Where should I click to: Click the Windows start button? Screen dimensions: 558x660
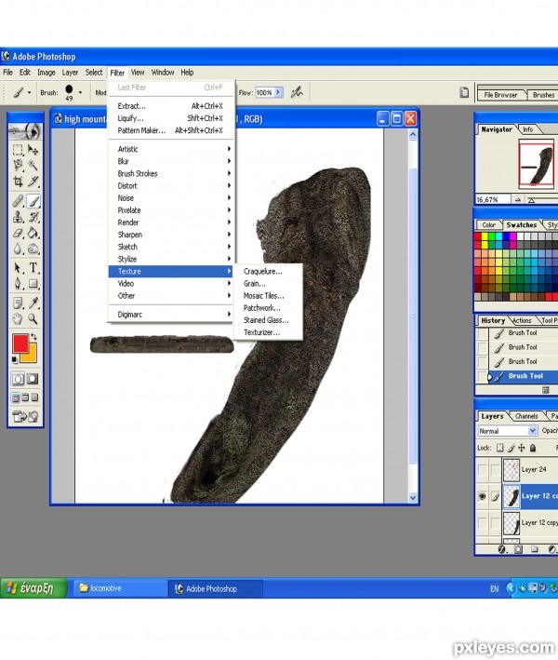click(x=33, y=588)
